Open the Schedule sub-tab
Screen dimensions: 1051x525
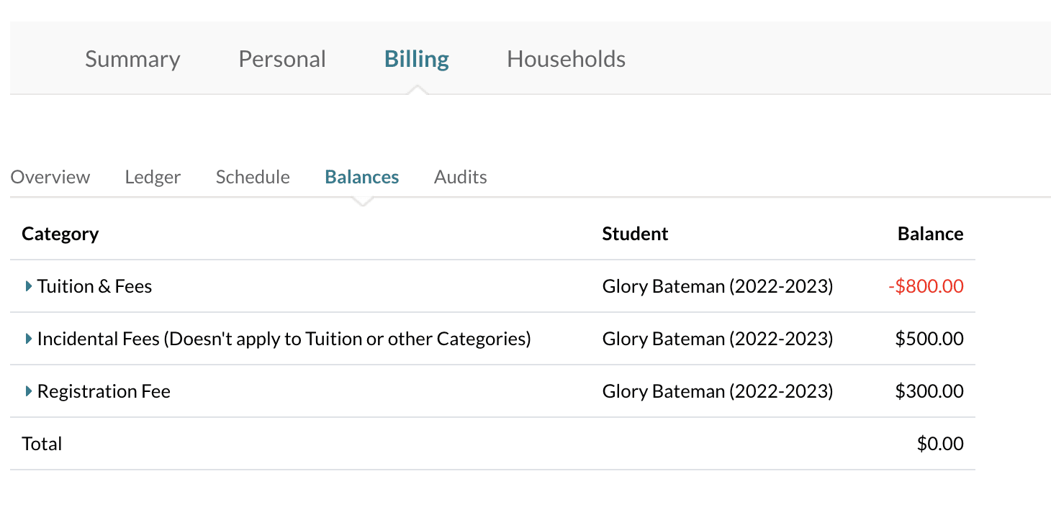pos(253,177)
